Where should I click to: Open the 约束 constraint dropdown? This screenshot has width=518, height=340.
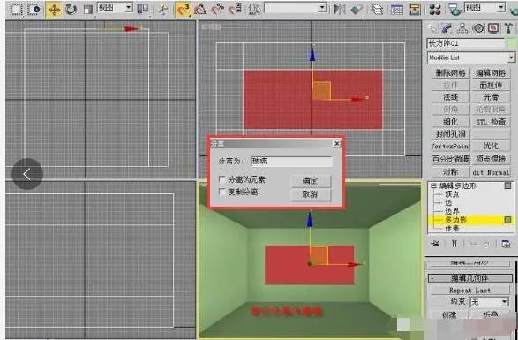pos(489,302)
